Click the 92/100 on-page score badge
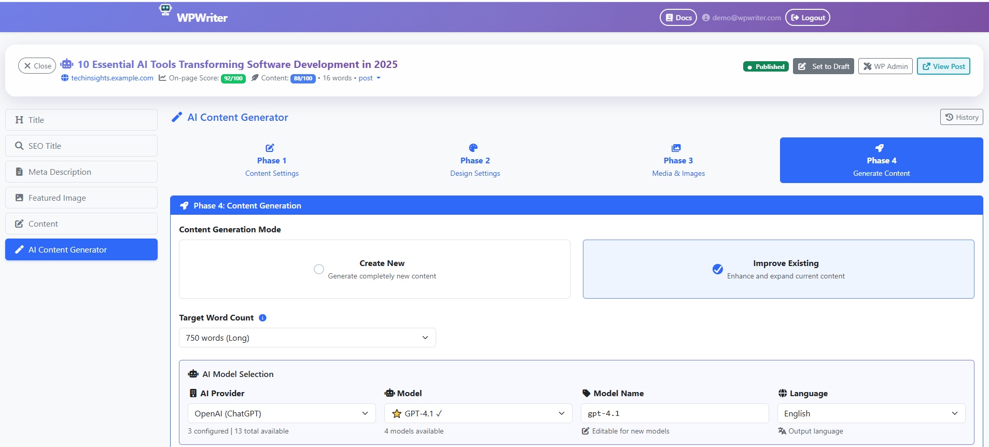 click(x=233, y=78)
